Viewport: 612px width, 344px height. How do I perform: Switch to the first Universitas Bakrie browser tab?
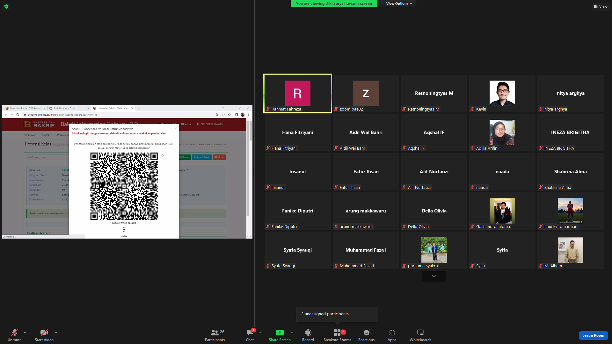pyautogui.click(x=25, y=108)
